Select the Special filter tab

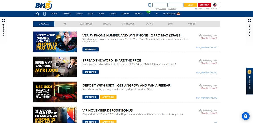click(x=107, y=24)
